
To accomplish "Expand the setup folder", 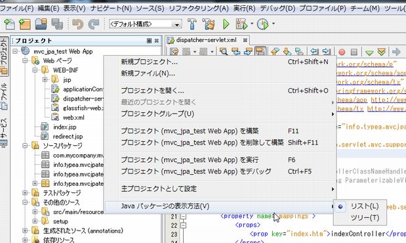I will 35,221.
